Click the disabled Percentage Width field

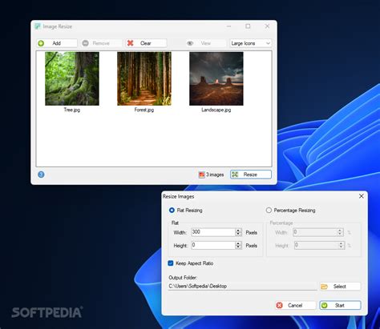[315, 232]
